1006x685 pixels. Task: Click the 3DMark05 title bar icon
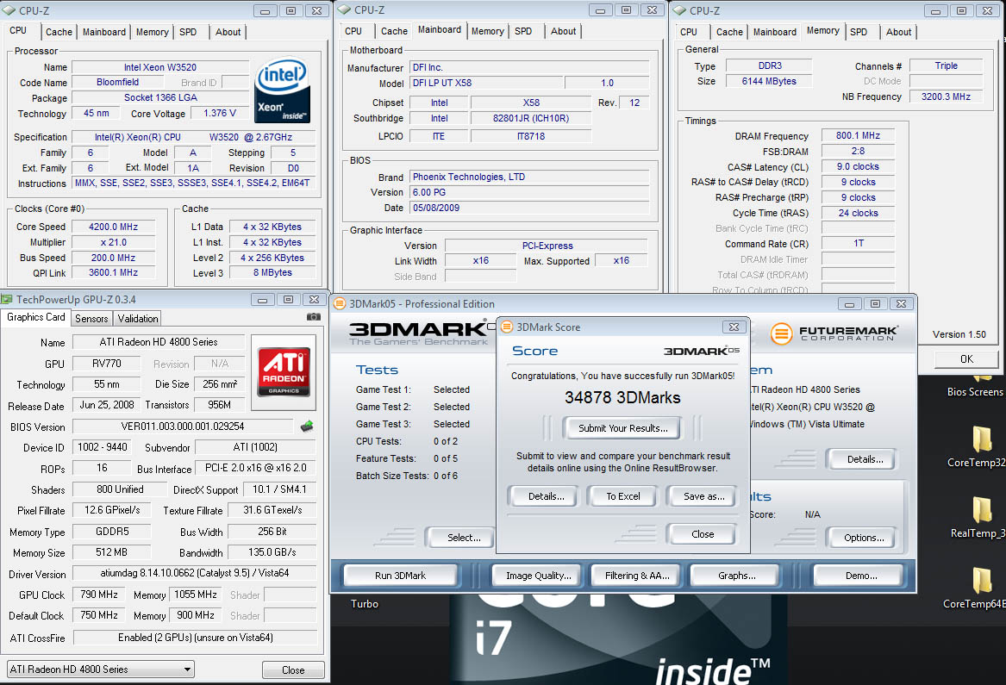pos(339,304)
